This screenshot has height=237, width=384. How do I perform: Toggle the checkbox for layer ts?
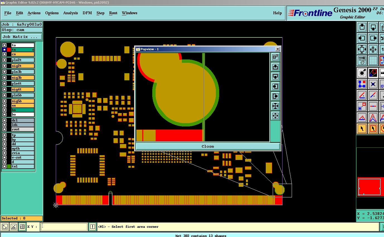pyautogui.click(x=4, y=50)
